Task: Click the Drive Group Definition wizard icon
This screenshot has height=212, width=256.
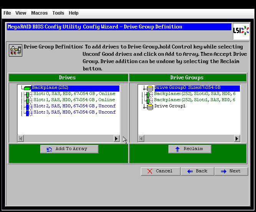Action: 15,50
